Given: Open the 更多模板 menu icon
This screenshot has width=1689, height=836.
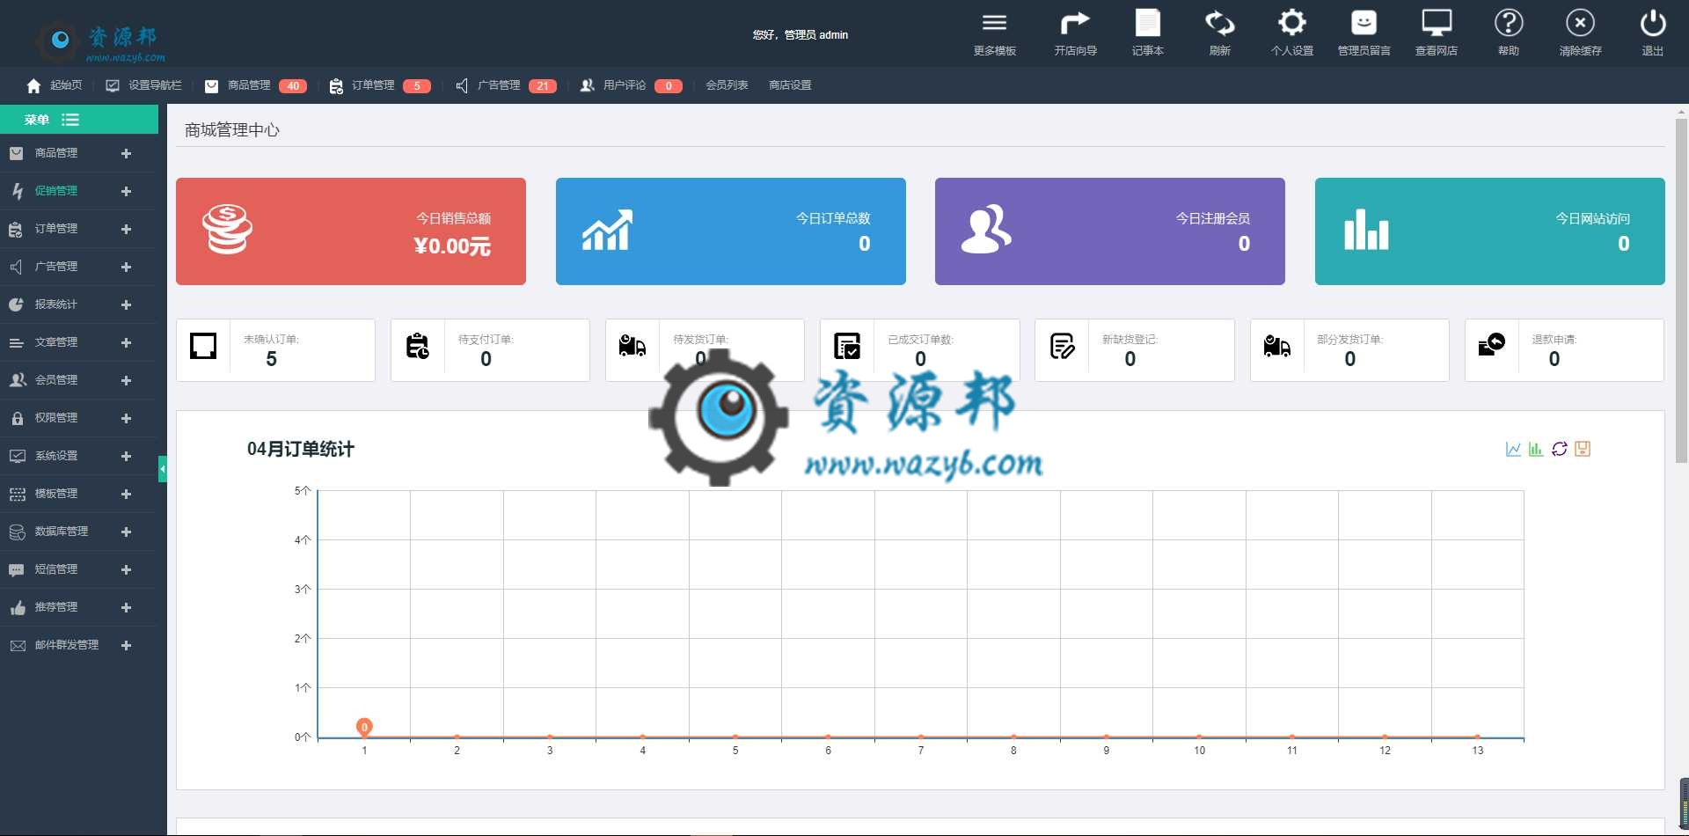Looking at the screenshot, I should [994, 23].
